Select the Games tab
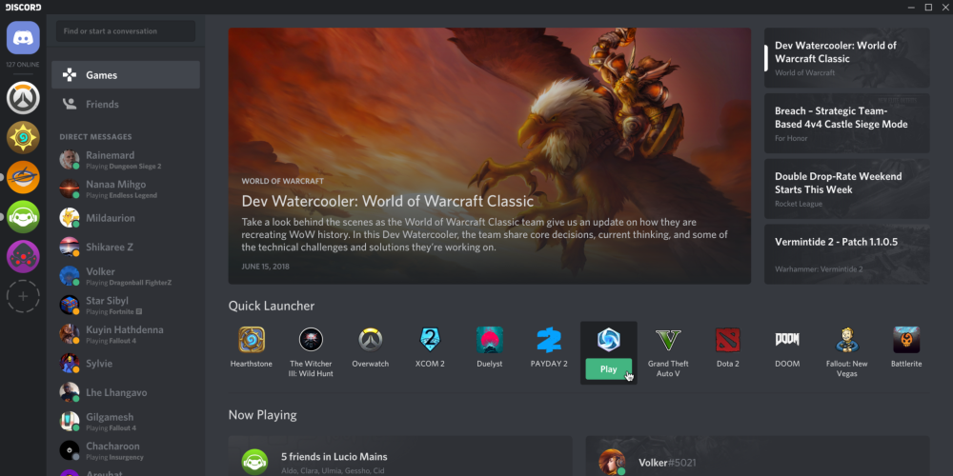 pos(126,74)
